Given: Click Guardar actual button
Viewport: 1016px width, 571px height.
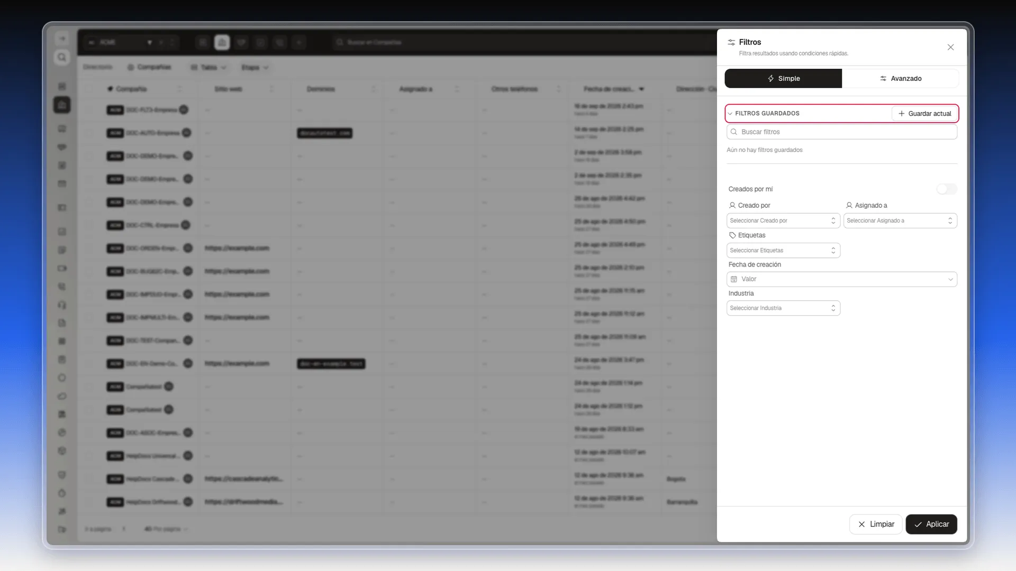Looking at the screenshot, I should pos(924,114).
